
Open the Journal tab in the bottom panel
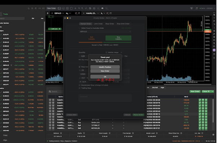point(155,88)
